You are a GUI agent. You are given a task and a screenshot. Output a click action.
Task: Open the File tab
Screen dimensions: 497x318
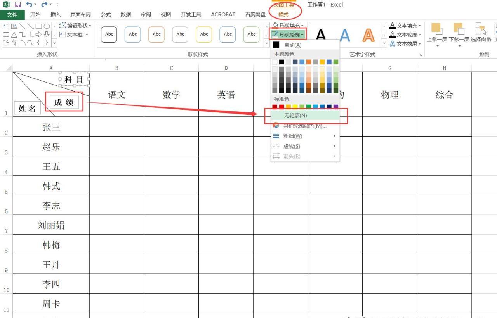(12, 14)
